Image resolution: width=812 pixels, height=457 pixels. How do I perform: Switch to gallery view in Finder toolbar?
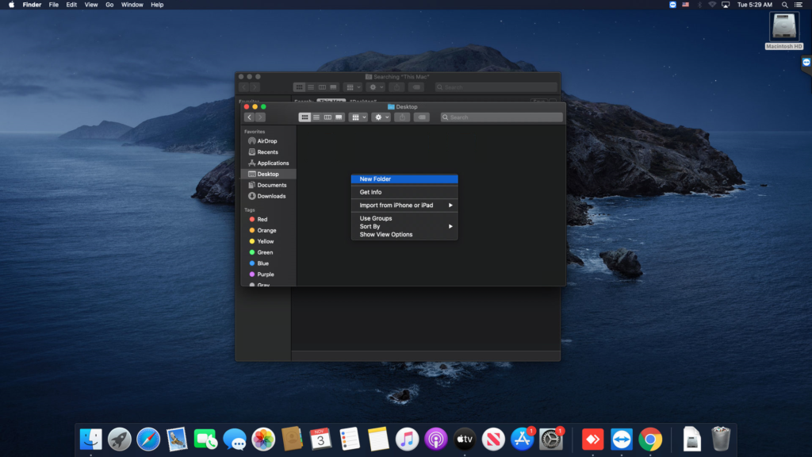339,117
